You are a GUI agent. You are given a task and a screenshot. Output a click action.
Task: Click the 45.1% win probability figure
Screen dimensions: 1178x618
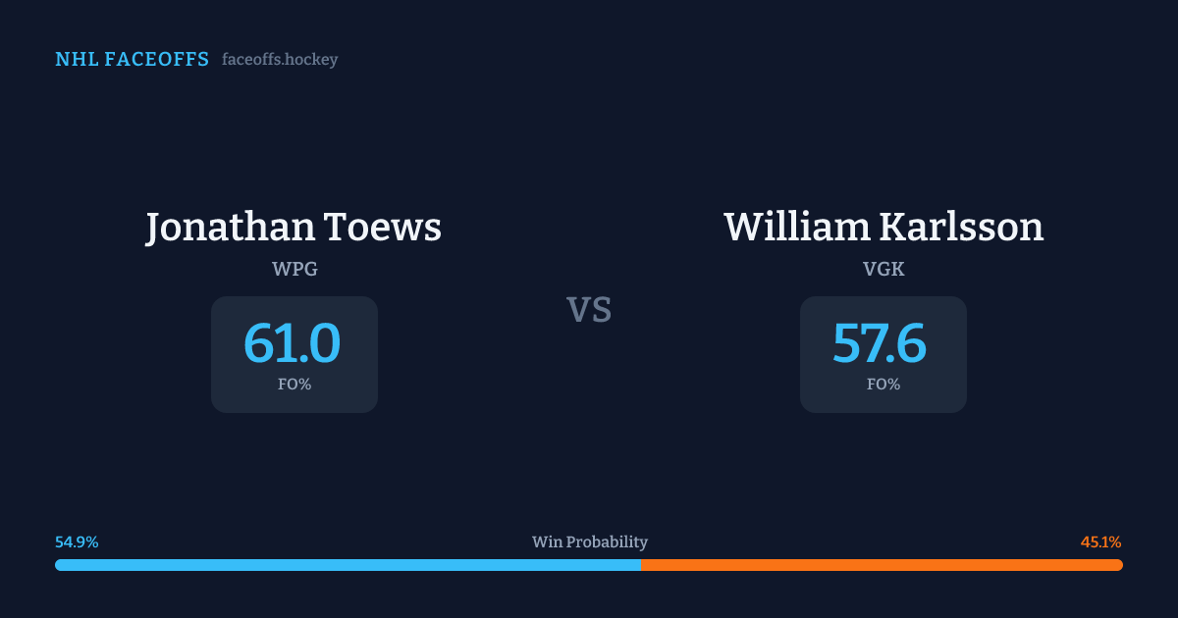point(1100,542)
